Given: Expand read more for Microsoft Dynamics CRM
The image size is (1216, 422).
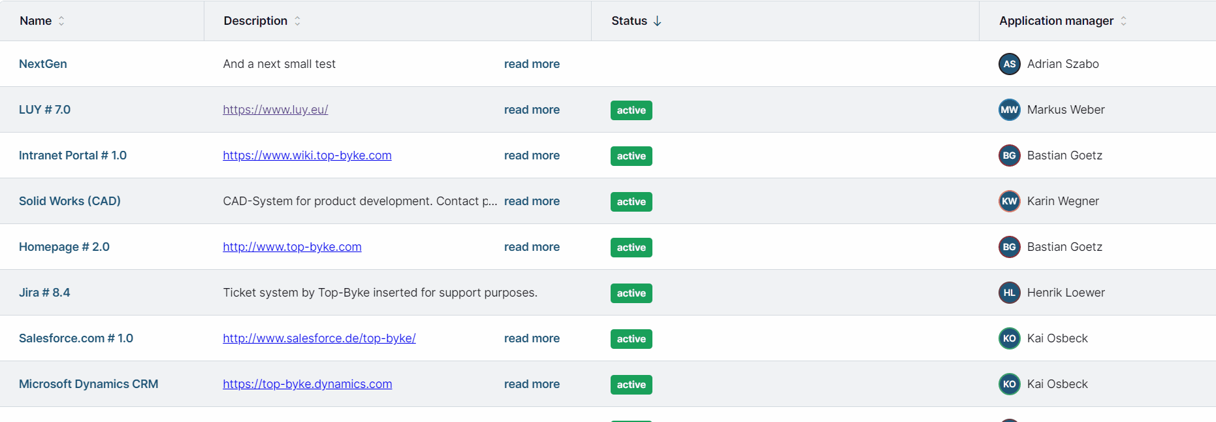Looking at the screenshot, I should click(532, 384).
